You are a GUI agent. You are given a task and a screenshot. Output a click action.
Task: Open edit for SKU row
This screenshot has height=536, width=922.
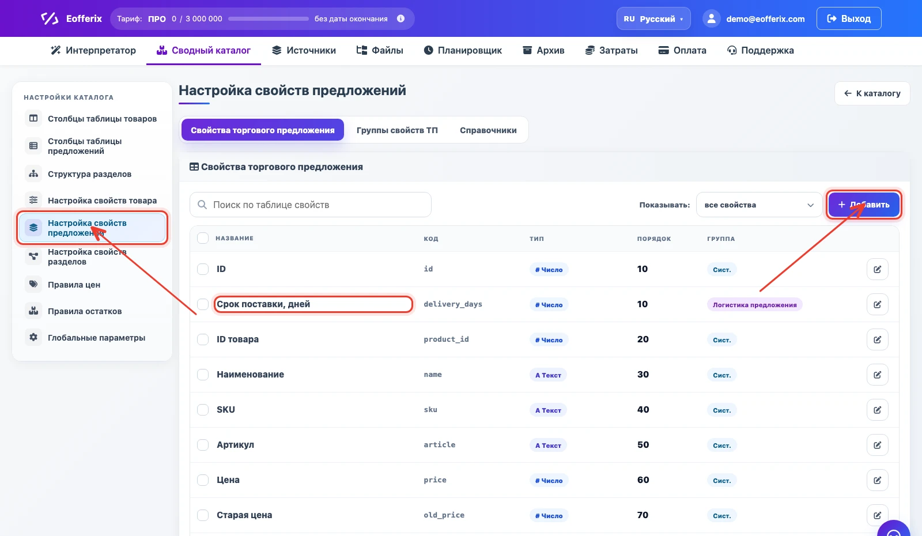pyautogui.click(x=877, y=410)
